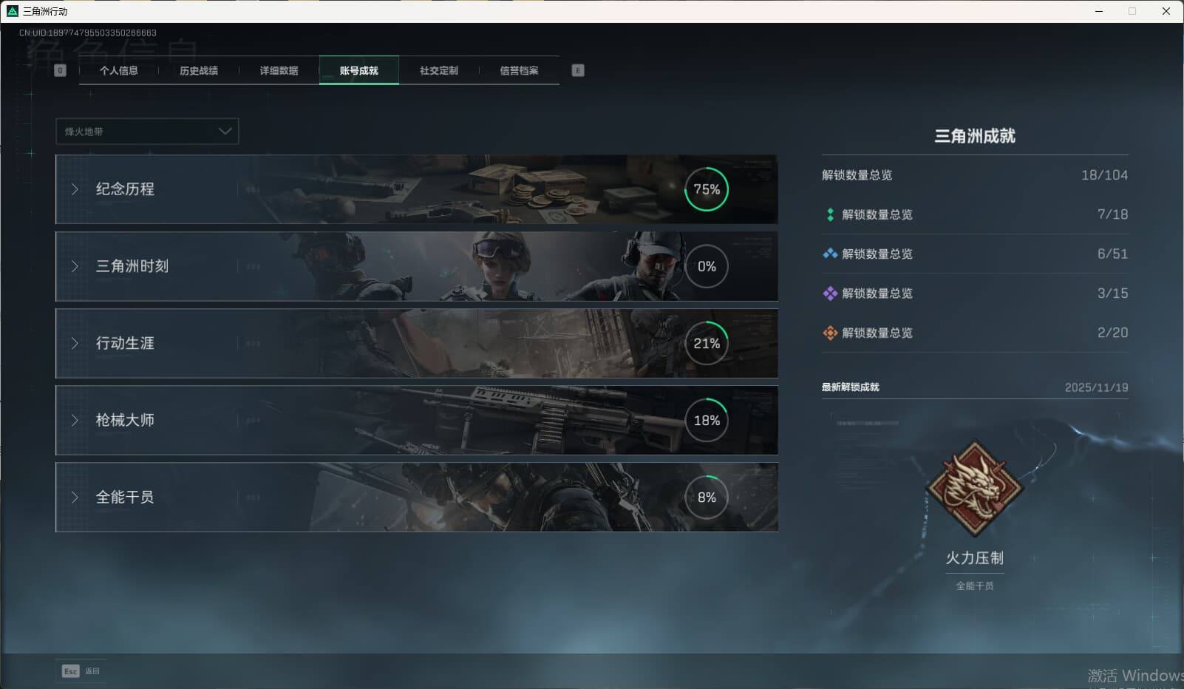The width and height of the screenshot is (1184, 689).
Task: Click the Q previous-tab key icon
Action: click(x=61, y=70)
